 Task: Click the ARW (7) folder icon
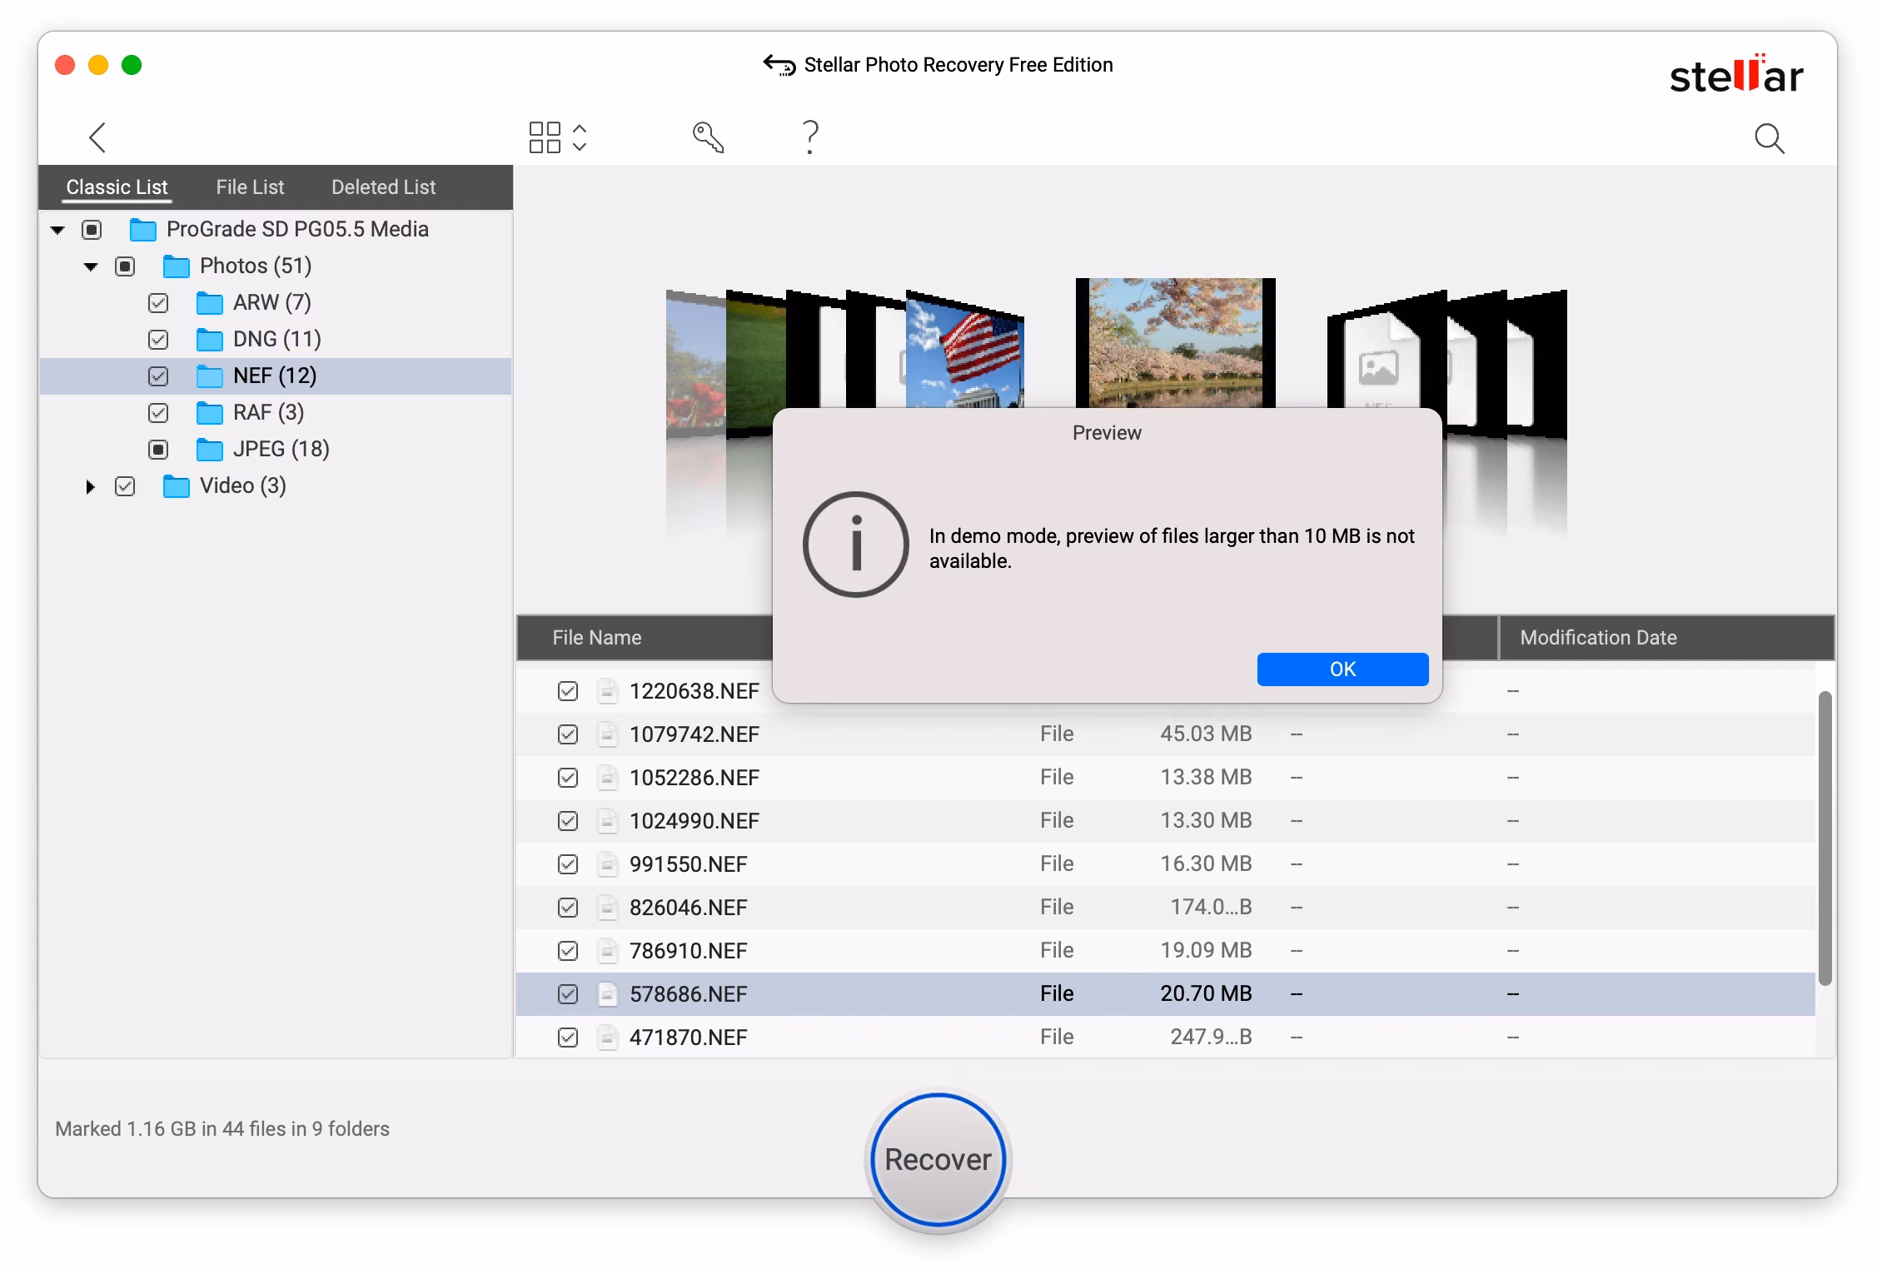click(210, 303)
